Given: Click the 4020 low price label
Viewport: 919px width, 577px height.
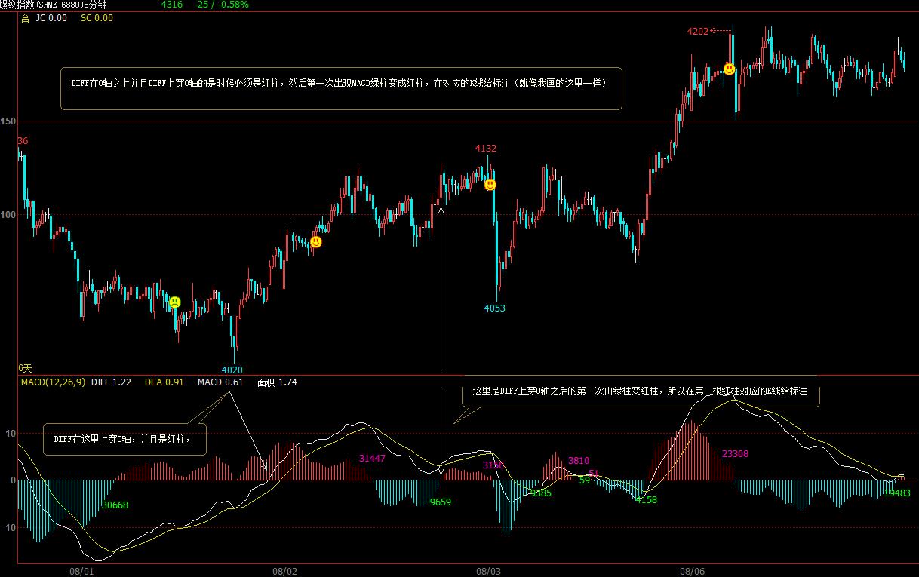Looking at the screenshot, I should click(232, 370).
